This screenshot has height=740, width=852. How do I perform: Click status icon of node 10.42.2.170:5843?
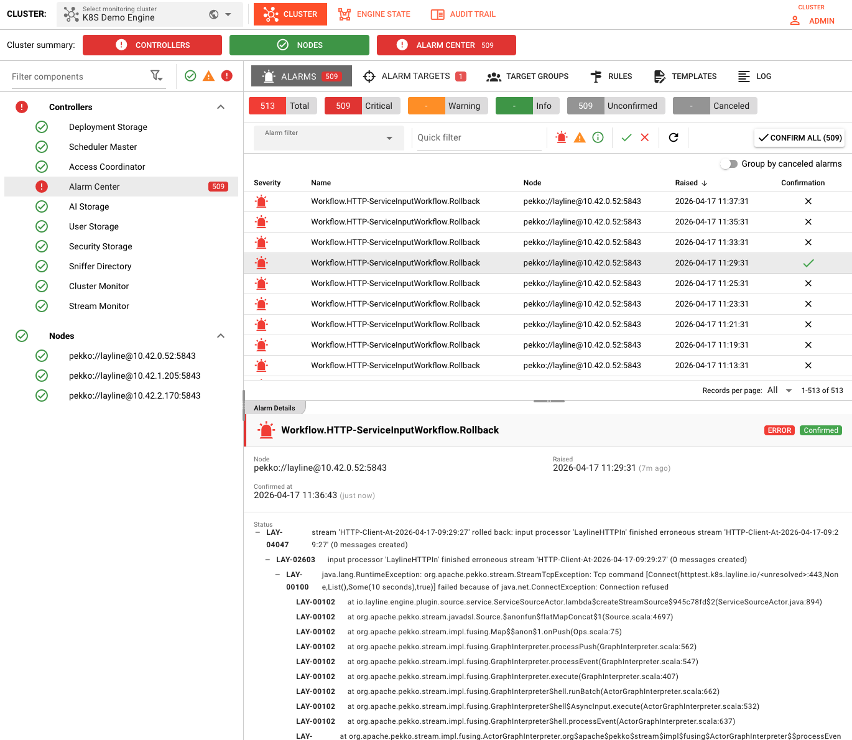42,395
